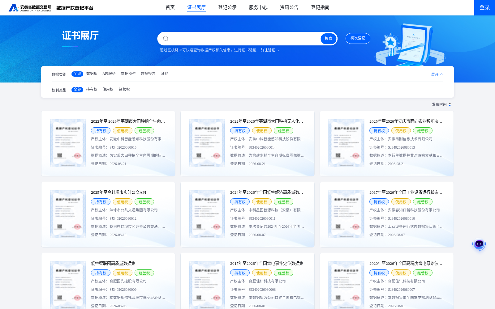The width and height of the screenshot is (495, 309).
Task: Filter data category by API服务
Action: coord(109,74)
